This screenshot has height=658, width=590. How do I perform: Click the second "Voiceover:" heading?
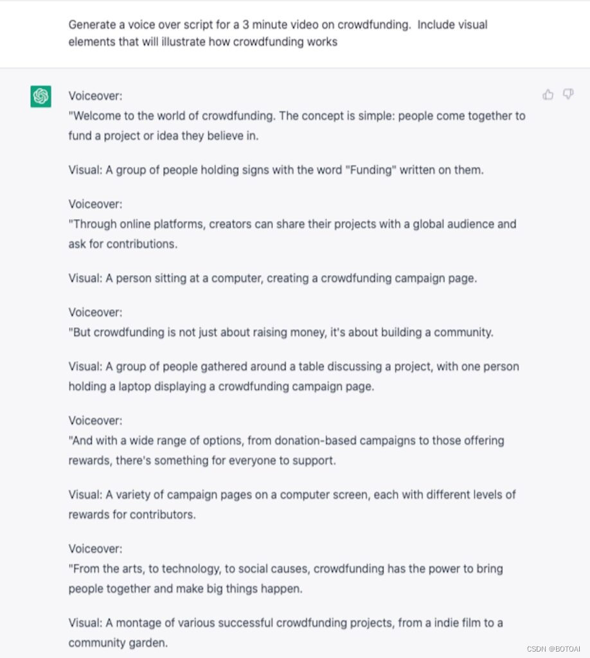95,204
